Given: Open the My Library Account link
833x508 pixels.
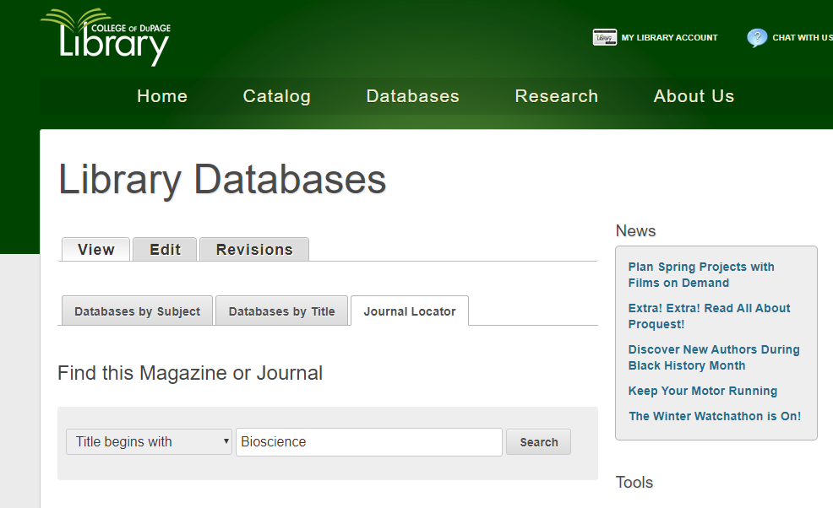Looking at the screenshot, I should click(x=669, y=38).
